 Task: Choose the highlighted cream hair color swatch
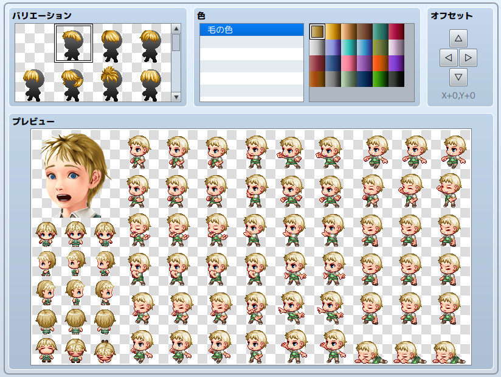(317, 30)
